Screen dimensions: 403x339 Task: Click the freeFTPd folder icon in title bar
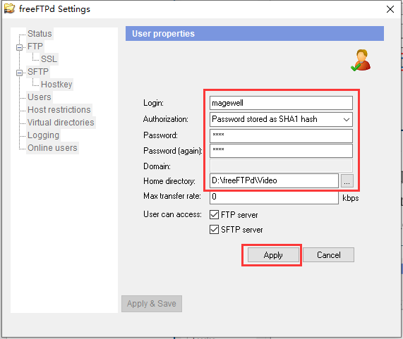pos(9,8)
